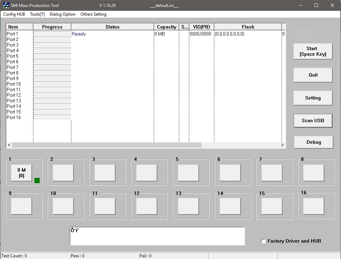The width and height of the screenshot is (341, 259).
Task: Click the horizontal scrollbar thumb of the list
Action: (107, 145)
